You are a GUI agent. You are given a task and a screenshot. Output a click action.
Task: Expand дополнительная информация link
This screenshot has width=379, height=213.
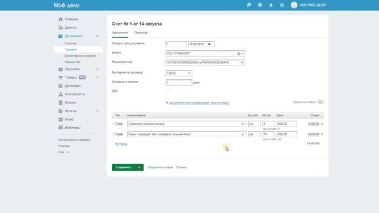pyautogui.click(x=189, y=102)
